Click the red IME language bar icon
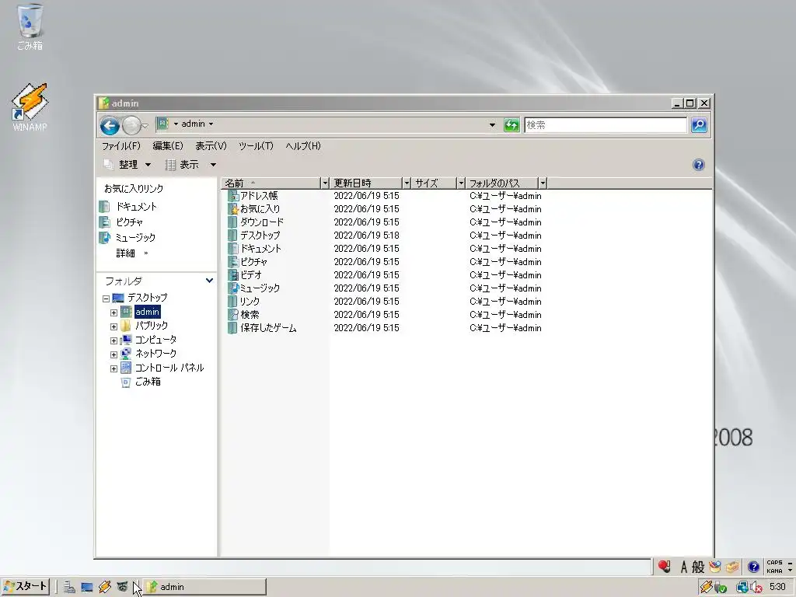The image size is (796, 597). [x=664, y=567]
